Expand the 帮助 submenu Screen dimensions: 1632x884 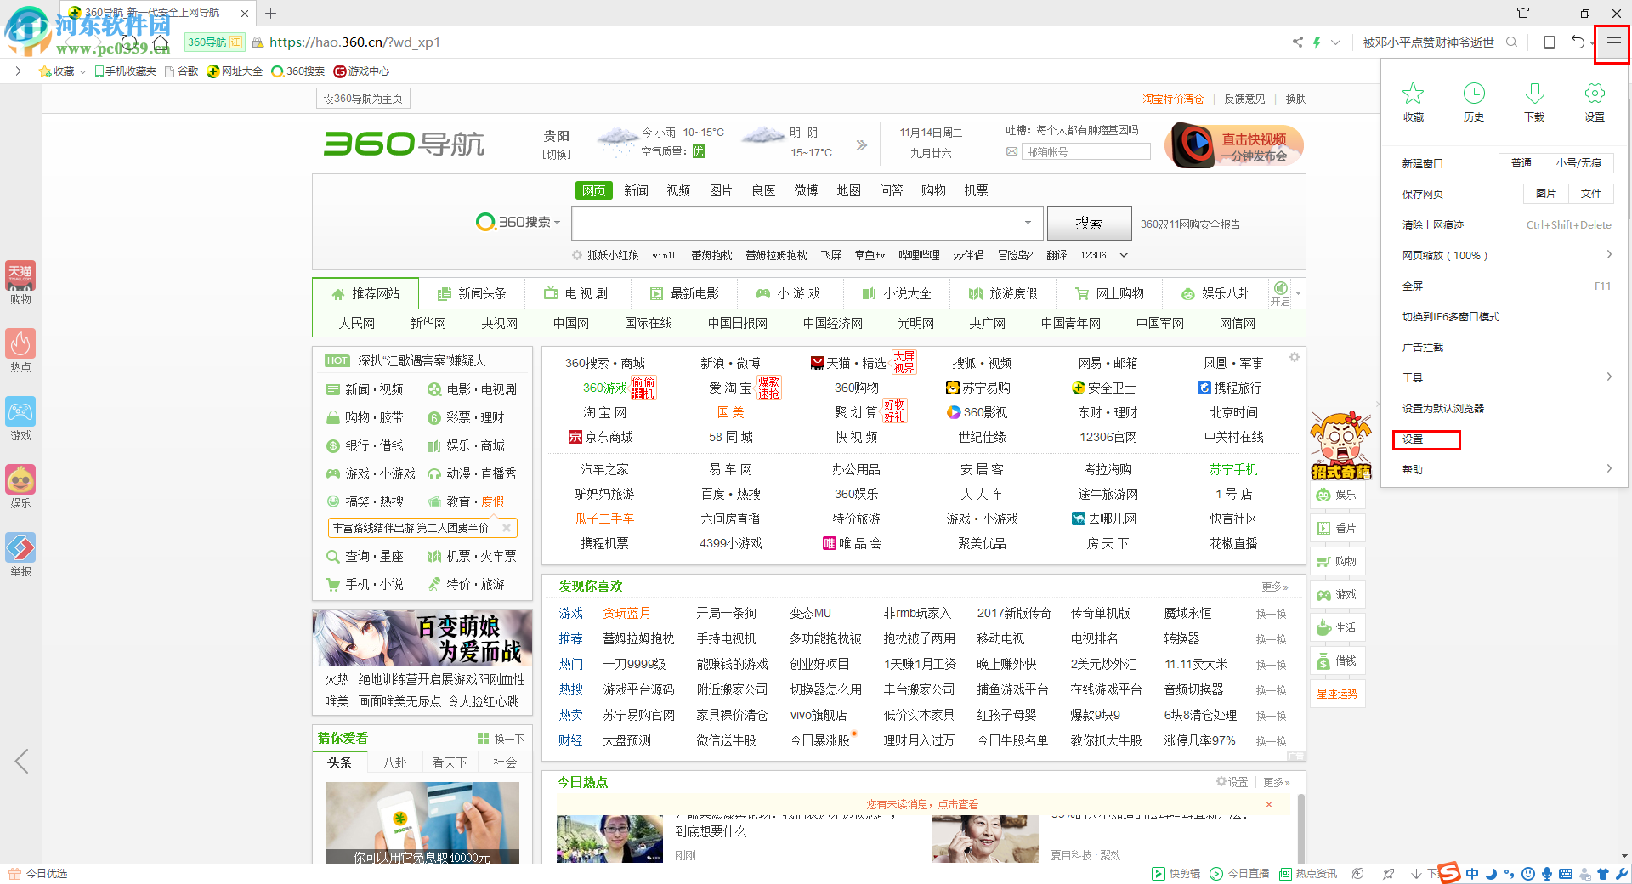pos(1609,469)
